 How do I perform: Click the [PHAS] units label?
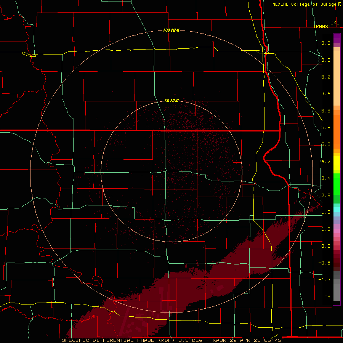click(x=322, y=26)
